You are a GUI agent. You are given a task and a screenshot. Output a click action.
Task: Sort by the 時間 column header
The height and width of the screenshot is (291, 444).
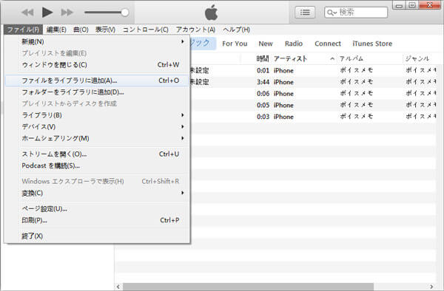263,58
